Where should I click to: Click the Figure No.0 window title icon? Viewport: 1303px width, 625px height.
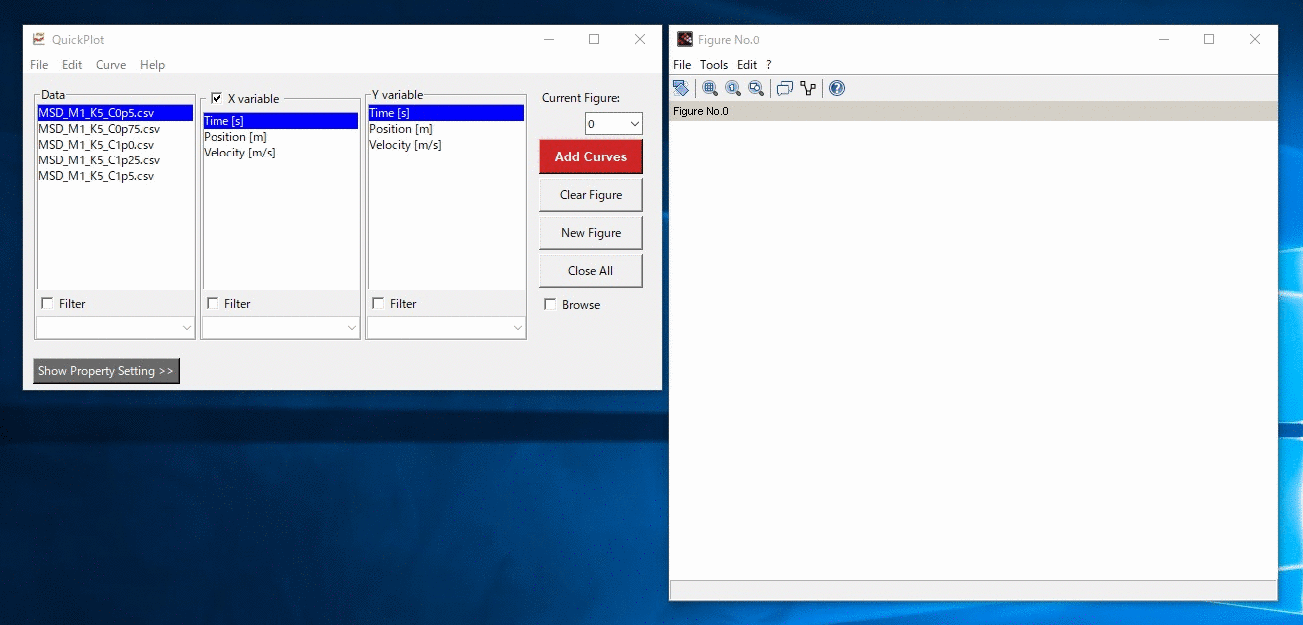pos(685,39)
